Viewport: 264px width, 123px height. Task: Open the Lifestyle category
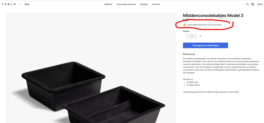point(156,4)
